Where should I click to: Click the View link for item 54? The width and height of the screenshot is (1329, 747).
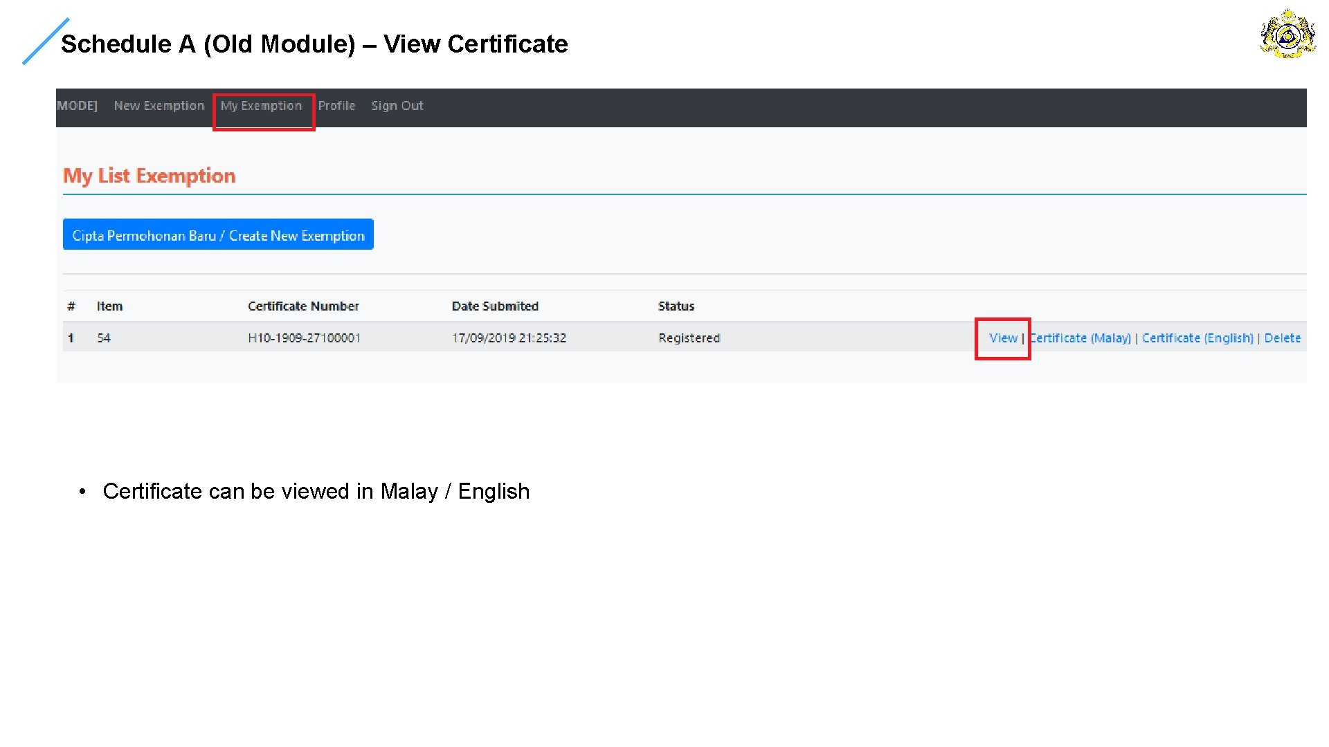click(1002, 338)
